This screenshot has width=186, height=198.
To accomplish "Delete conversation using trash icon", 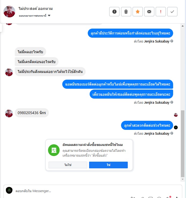I will tap(126, 11).
